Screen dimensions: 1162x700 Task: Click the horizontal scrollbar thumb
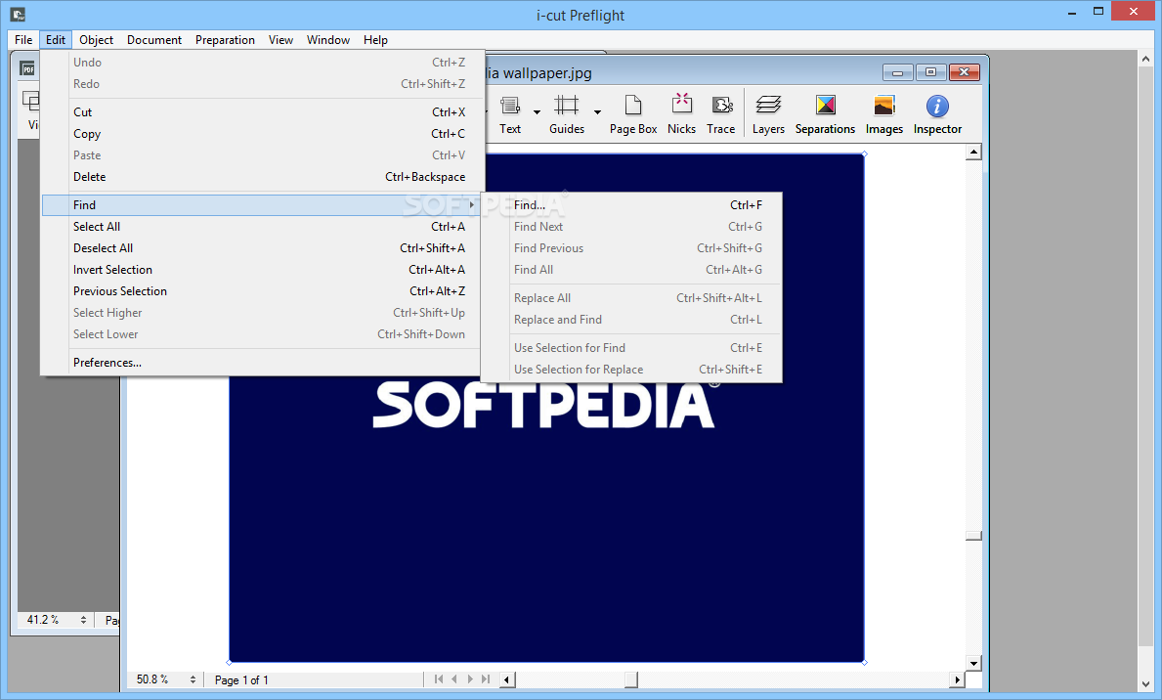pyautogui.click(x=630, y=679)
